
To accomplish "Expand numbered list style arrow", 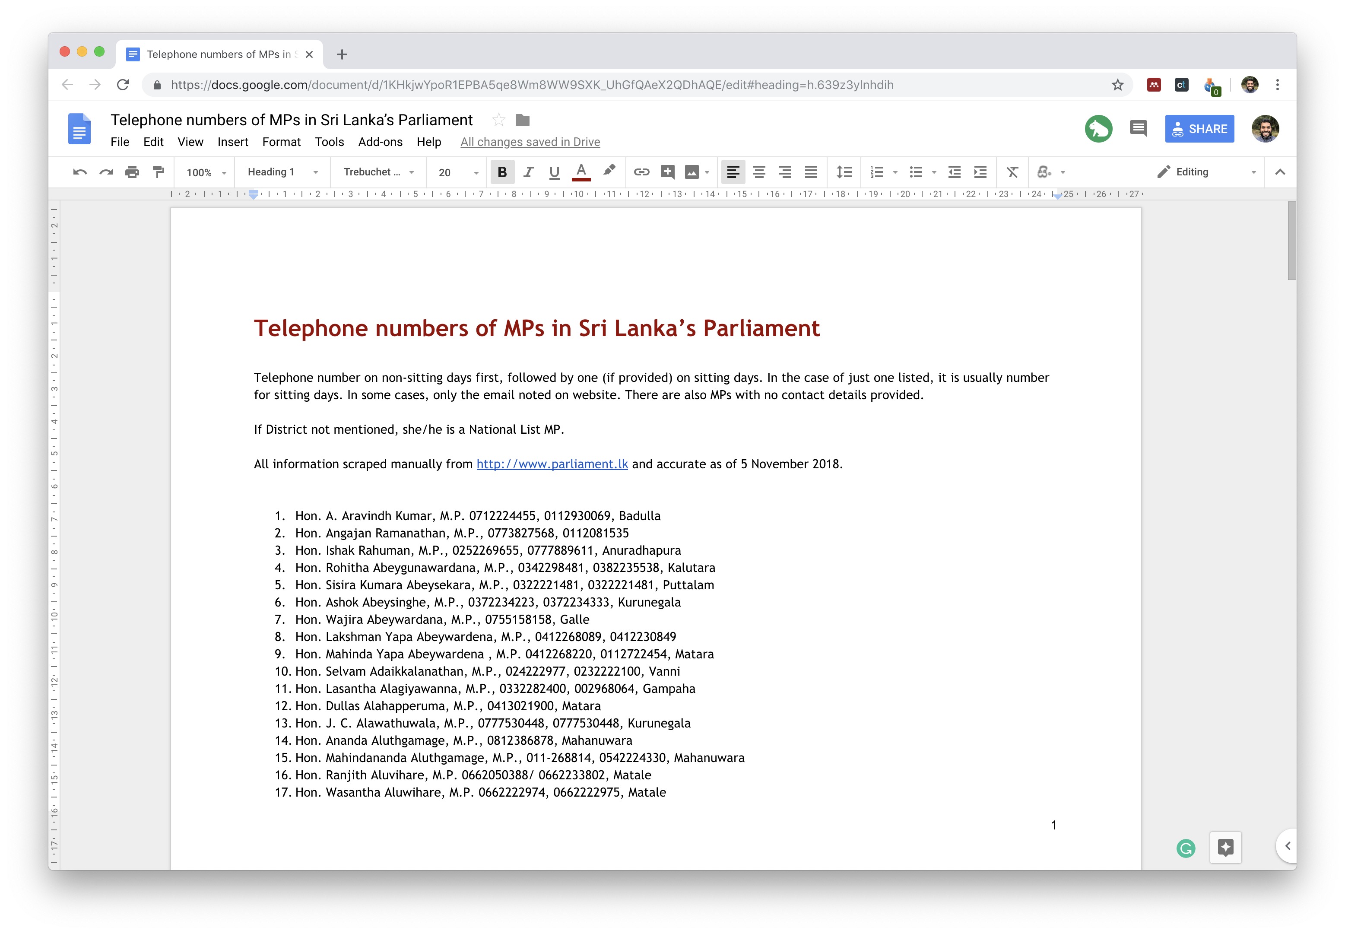I will [x=895, y=173].
